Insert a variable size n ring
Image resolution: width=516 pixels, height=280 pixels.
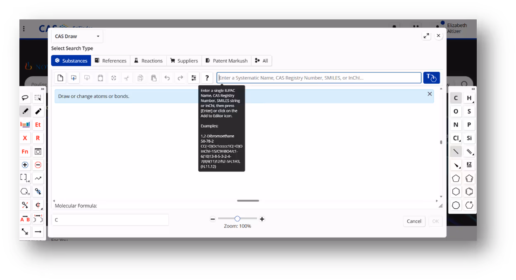[469, 205]
